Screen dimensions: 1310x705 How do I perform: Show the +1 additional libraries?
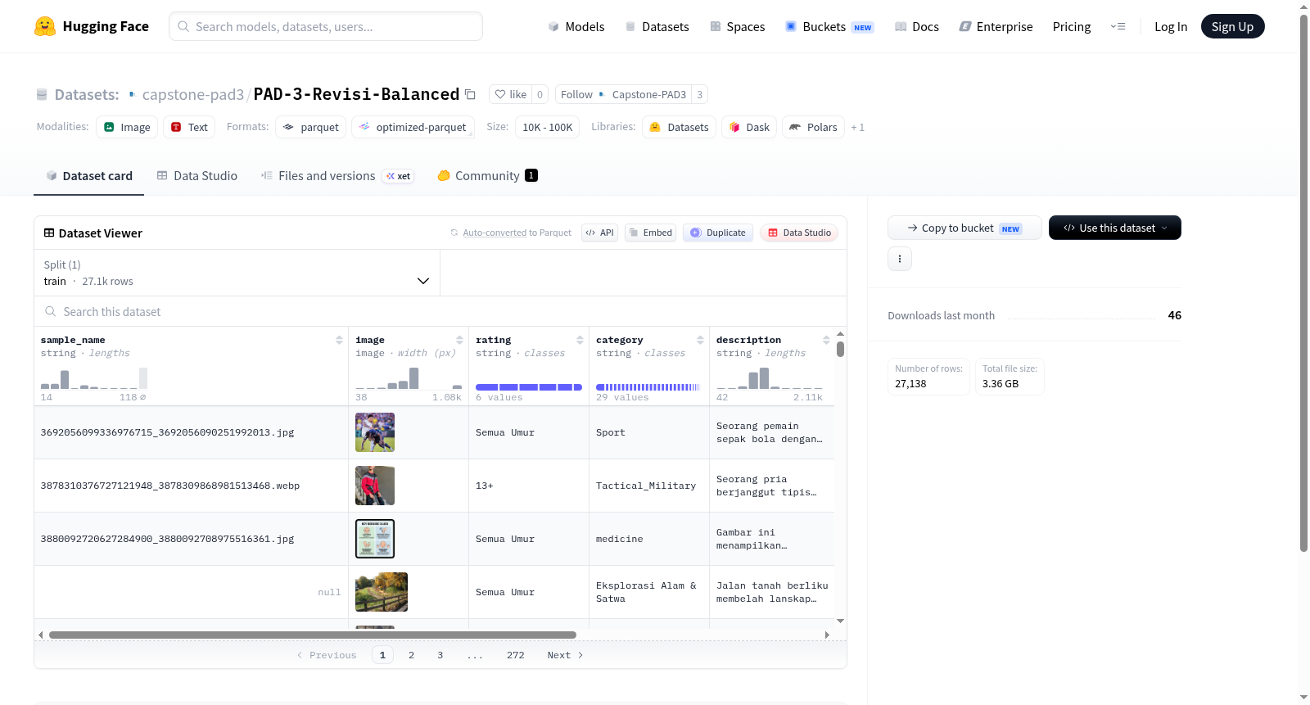click(x=857, y=127)
